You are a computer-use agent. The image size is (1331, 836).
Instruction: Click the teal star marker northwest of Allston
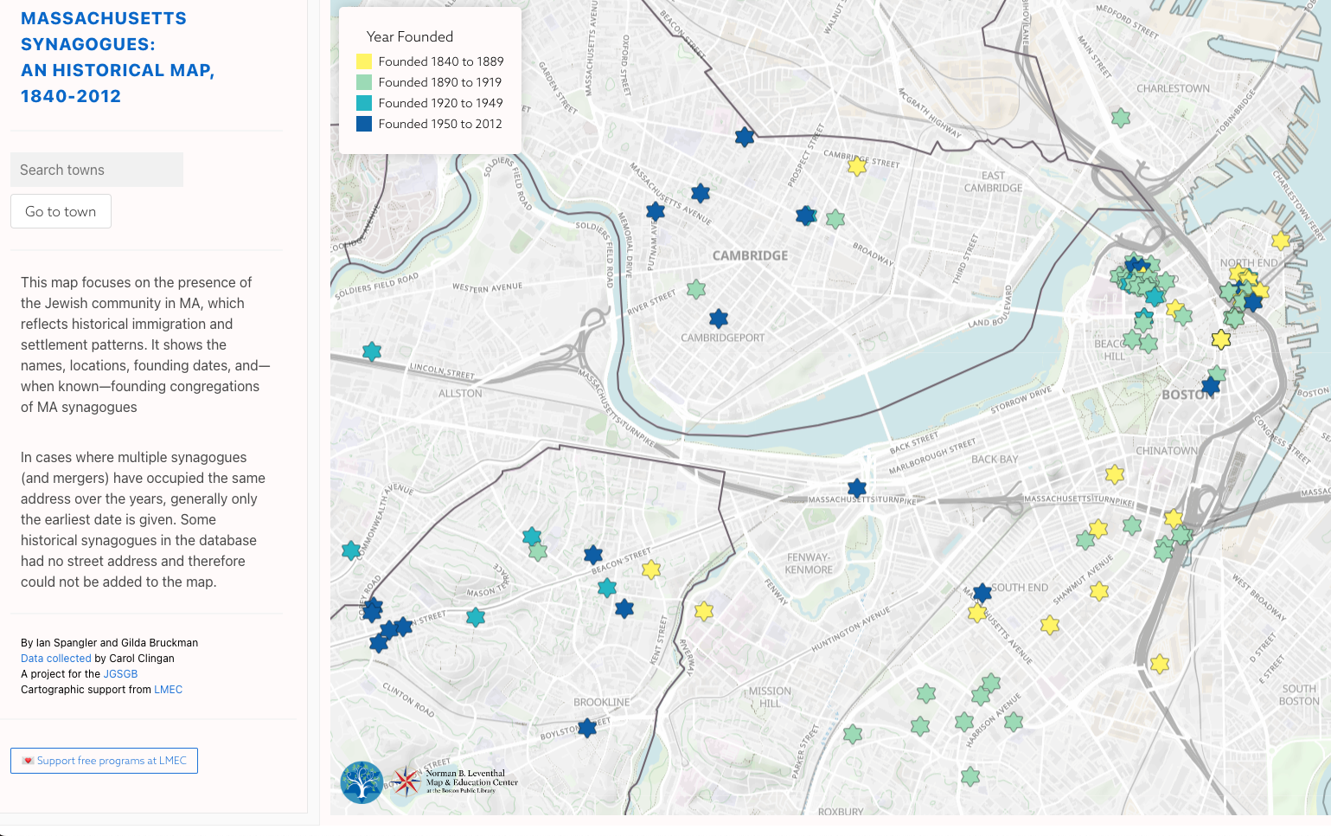(372, 351)
